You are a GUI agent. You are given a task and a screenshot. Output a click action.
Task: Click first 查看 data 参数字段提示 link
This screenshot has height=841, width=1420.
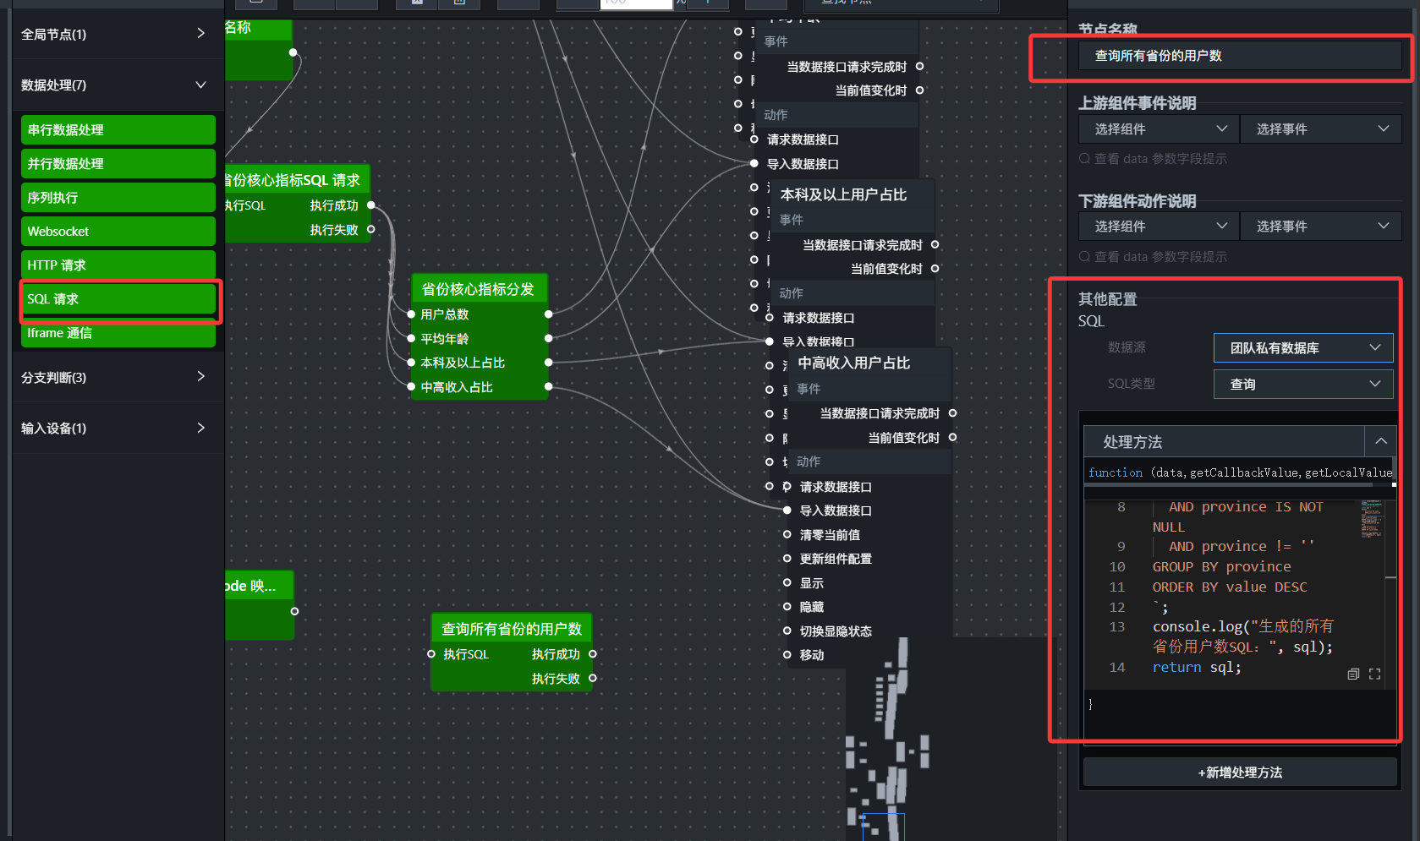point(1153,159)
